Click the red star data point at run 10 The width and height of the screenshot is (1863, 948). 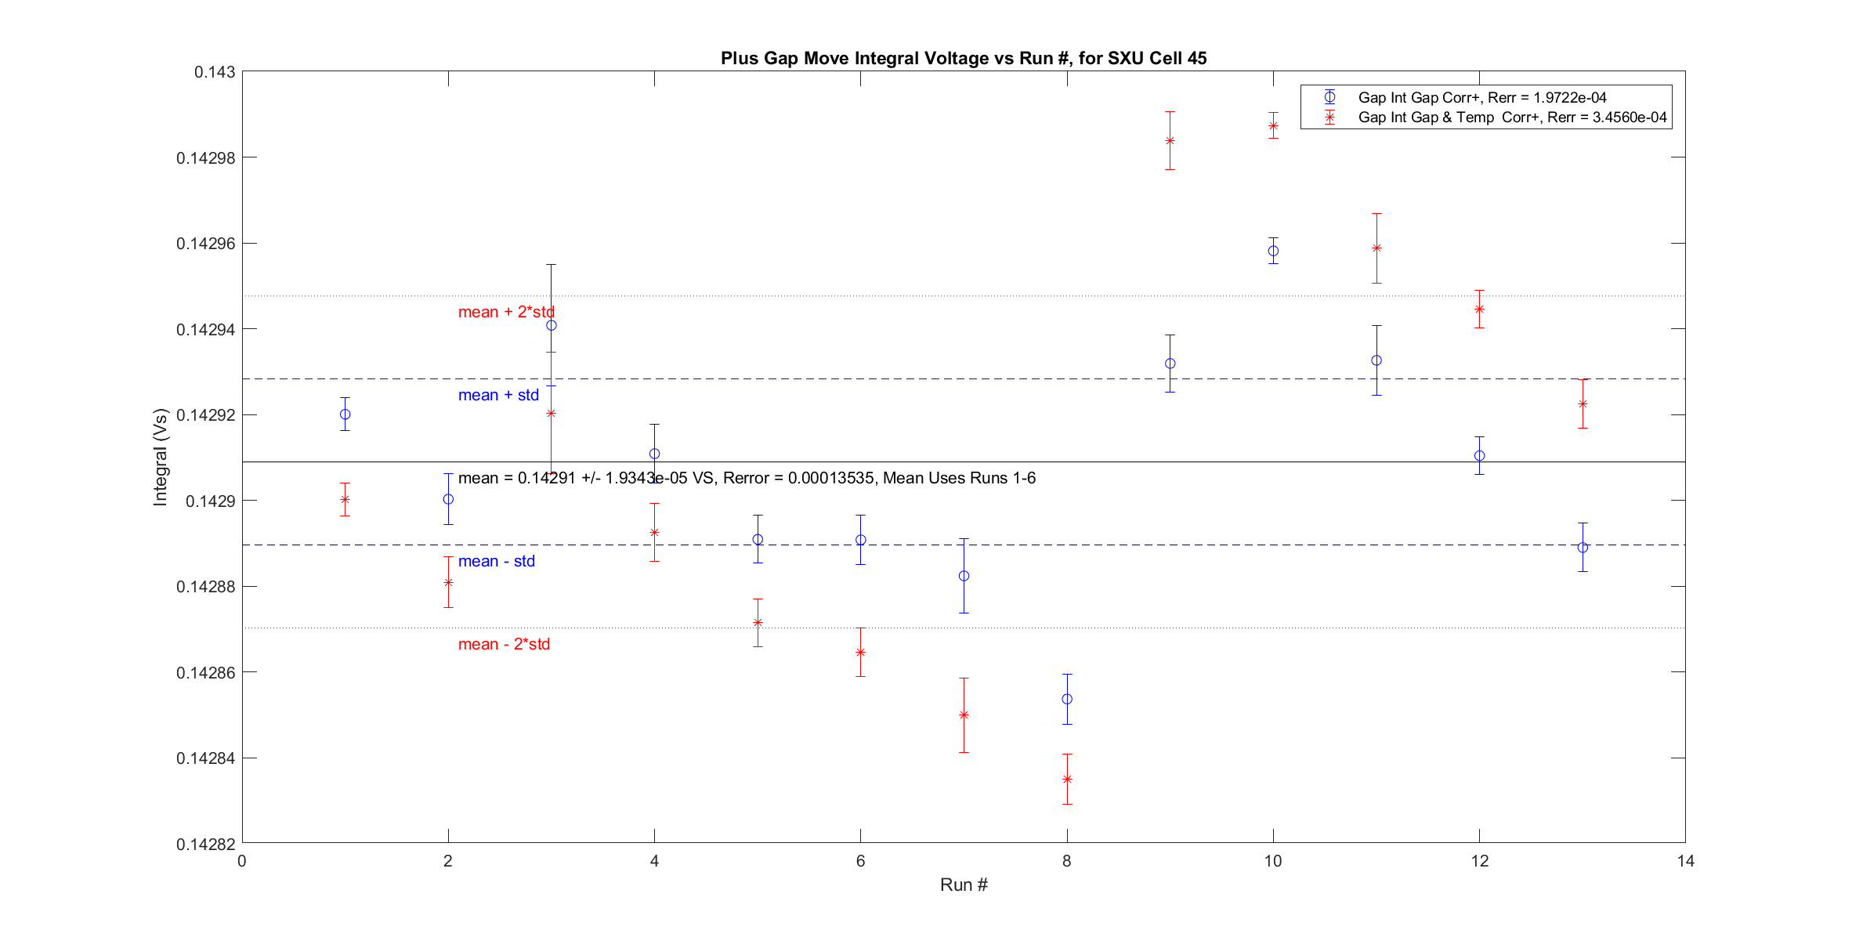click(1273, 125)
